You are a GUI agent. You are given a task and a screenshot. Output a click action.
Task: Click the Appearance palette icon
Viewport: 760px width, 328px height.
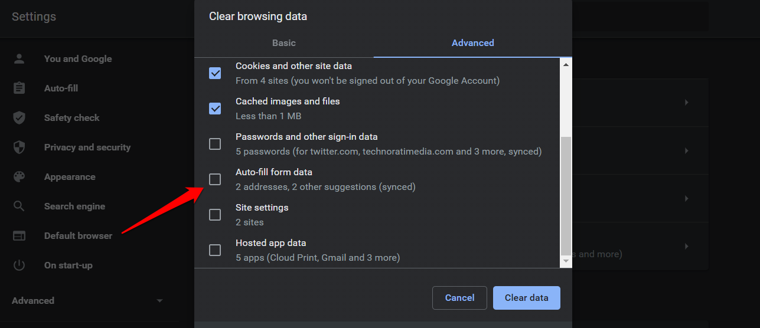click(x=19, y=176)
